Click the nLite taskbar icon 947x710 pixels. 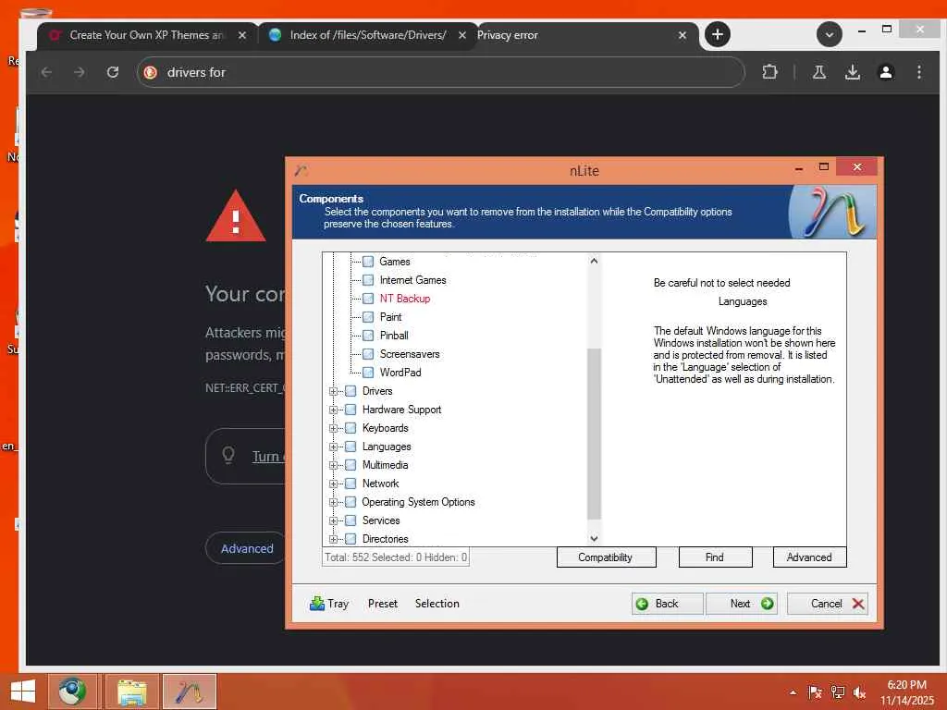click(x=190, y=692)
